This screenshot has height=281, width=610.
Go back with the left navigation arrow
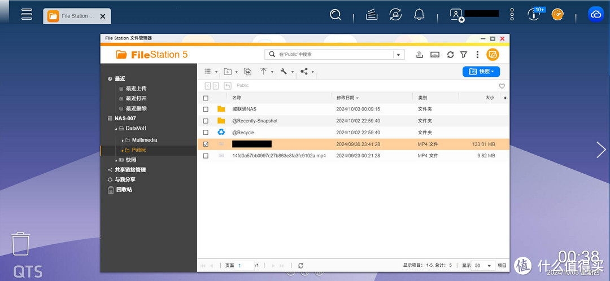click(208, 86)
